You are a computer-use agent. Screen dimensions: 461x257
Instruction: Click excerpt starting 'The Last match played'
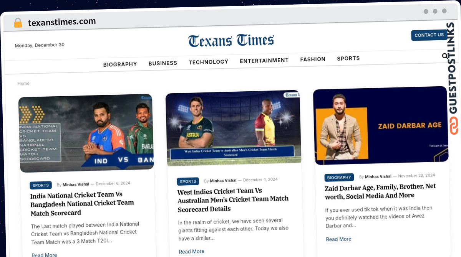click(85, 233)
